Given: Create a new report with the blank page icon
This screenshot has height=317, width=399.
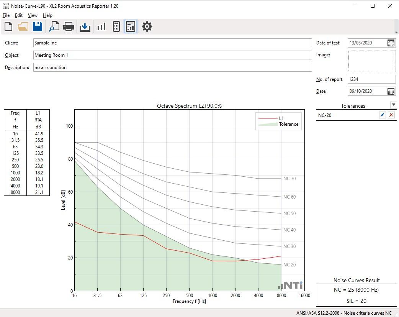Looking at the screenshot, I should [8, 26].
